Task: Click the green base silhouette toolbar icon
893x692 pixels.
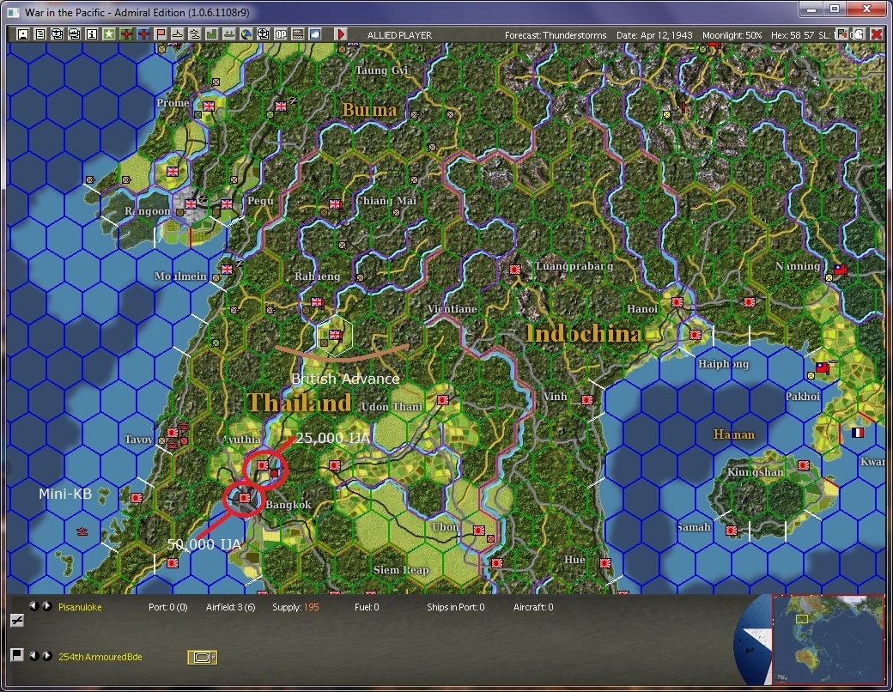Action: [x=228, y=34]
